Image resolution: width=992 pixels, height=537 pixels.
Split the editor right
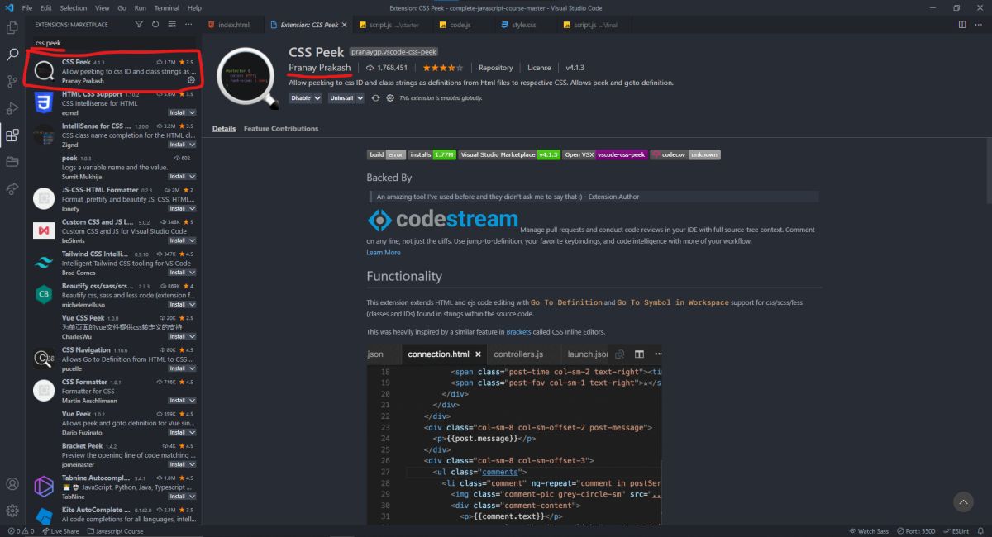click(x=962, y=25)
